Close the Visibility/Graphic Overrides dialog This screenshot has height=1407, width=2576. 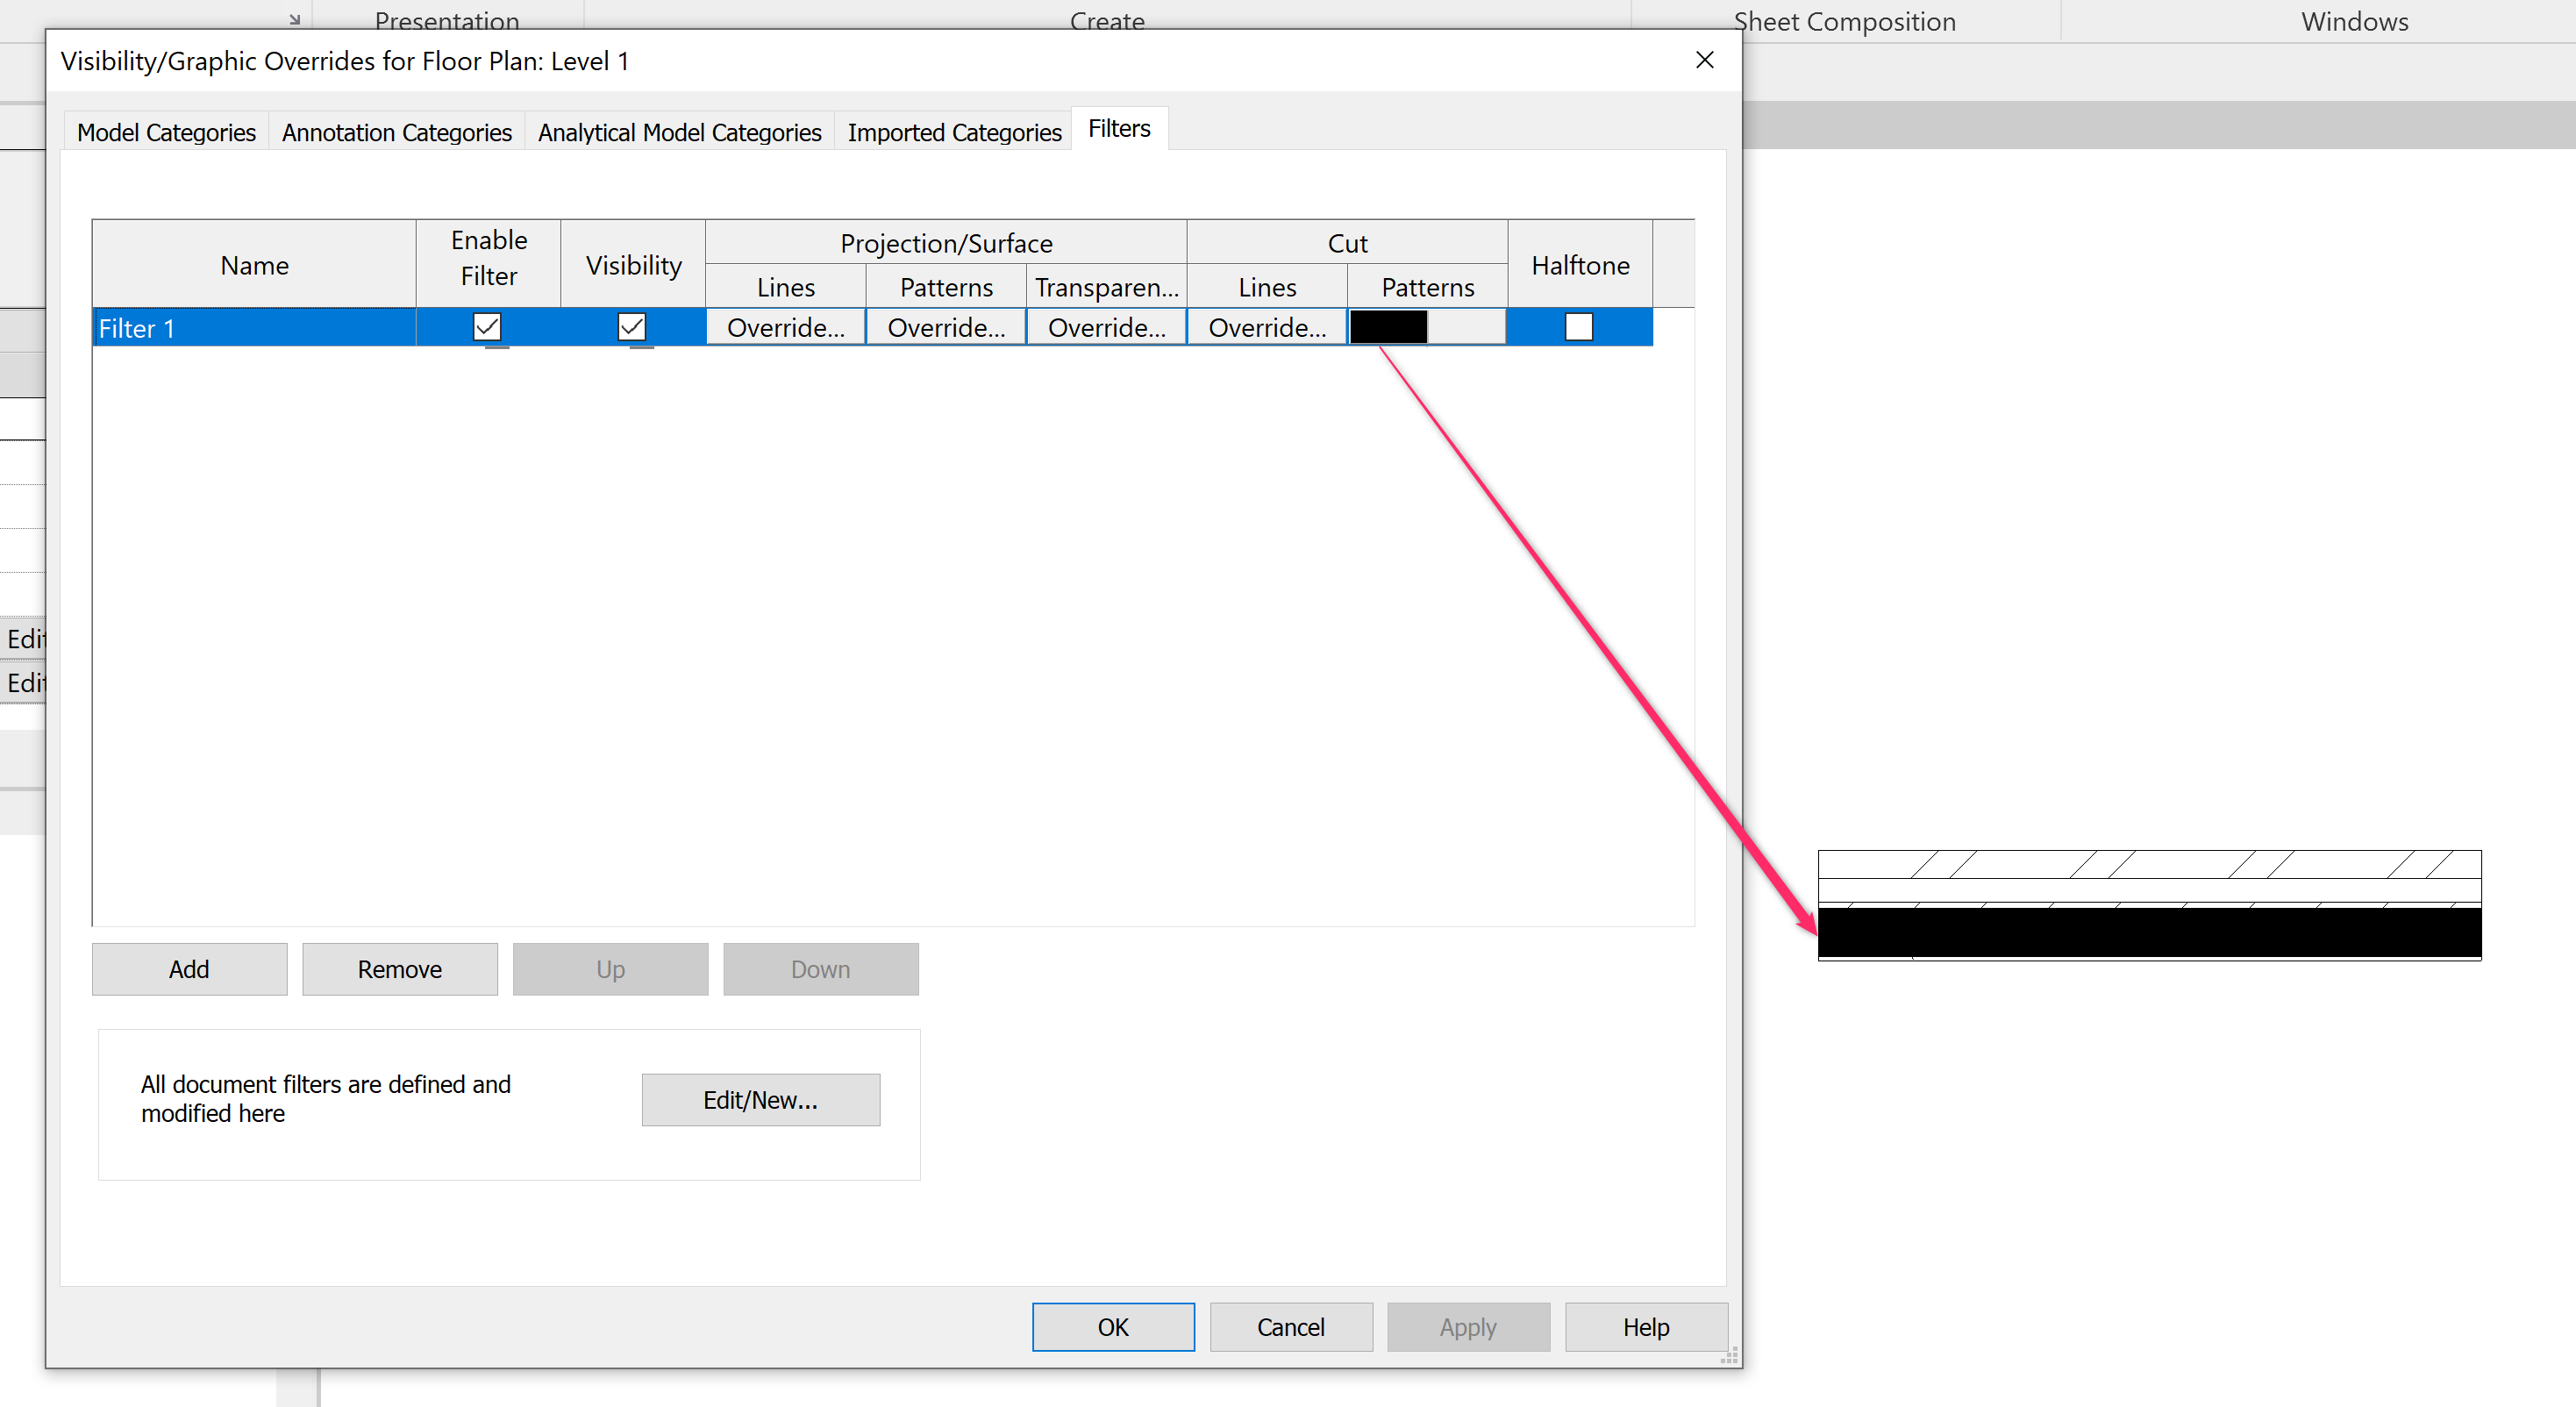1704,60
